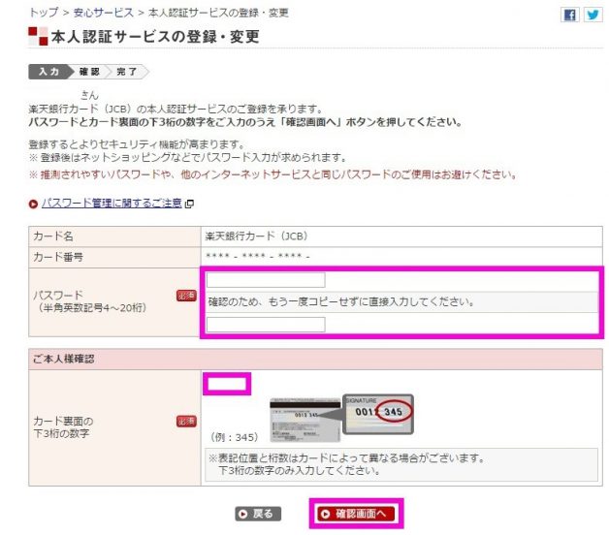Click external link icon after パスワード管理 link
The width and height of the screenshot is (609, 535).
tap(189, 204)
